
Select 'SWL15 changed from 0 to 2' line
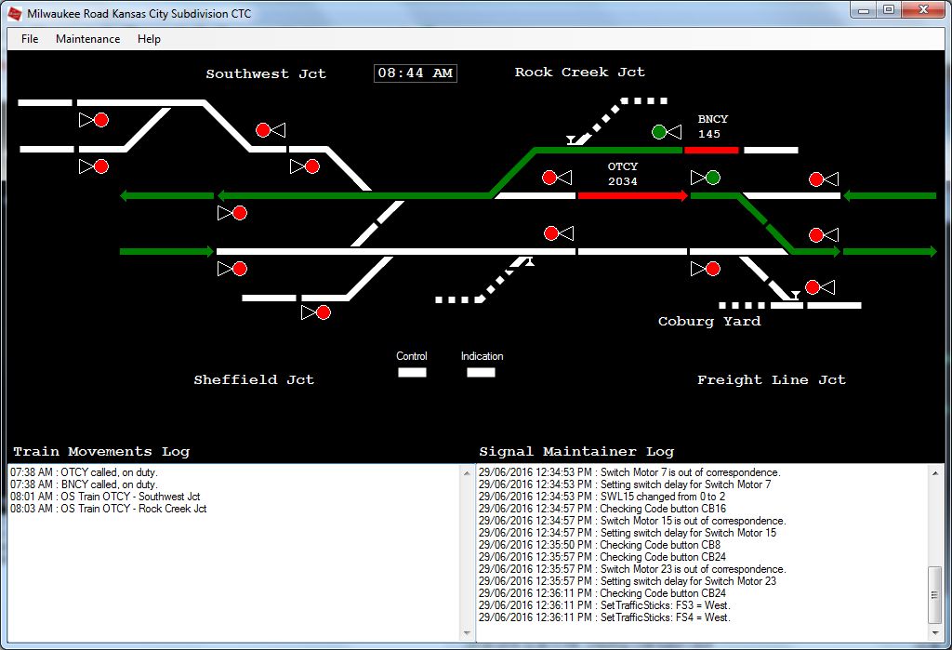pos(602,497)
